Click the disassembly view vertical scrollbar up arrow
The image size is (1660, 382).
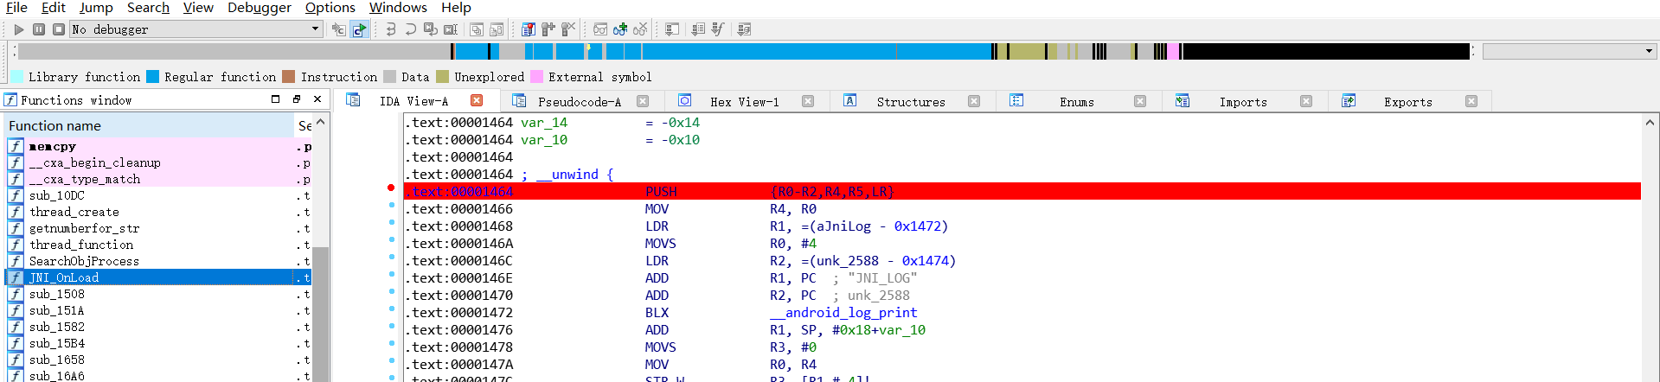click(1650, 124)
